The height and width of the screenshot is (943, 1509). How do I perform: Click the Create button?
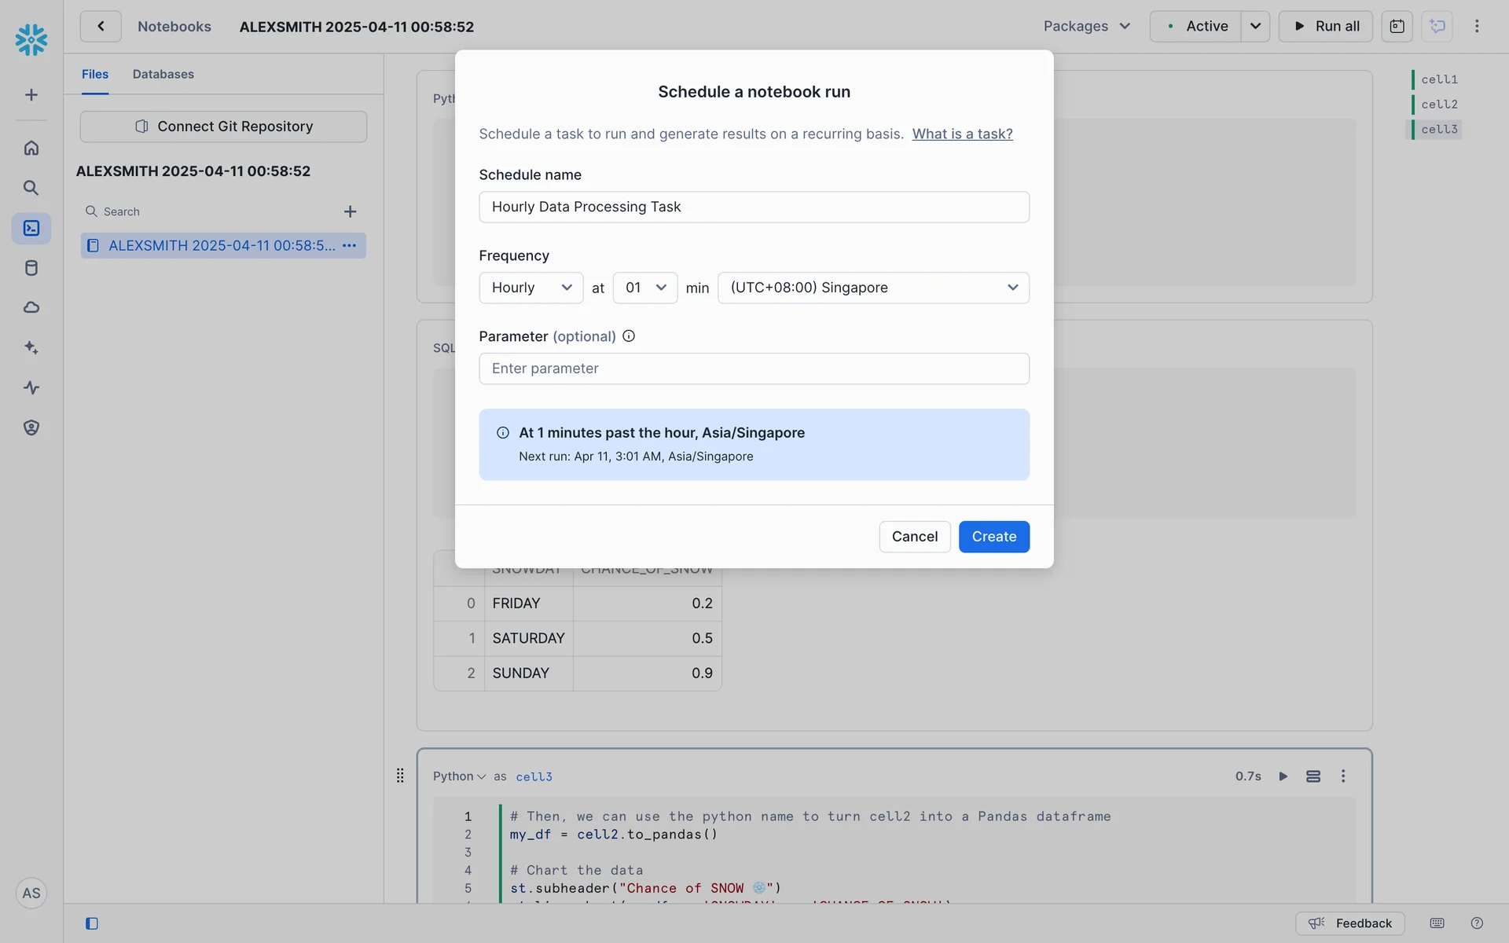[x=993, y=537]
